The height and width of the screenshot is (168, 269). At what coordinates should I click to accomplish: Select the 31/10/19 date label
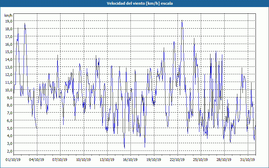247,160
